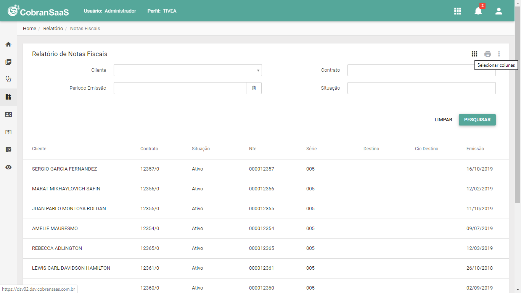521x293 pixels.
Task: Click the Usuário: Administrador header text
Action: pyautogui.click(x=110, y=11)
